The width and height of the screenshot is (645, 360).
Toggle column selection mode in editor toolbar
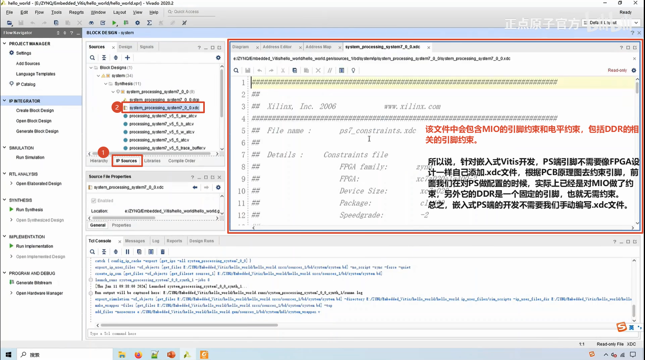[x=342, y=70]
